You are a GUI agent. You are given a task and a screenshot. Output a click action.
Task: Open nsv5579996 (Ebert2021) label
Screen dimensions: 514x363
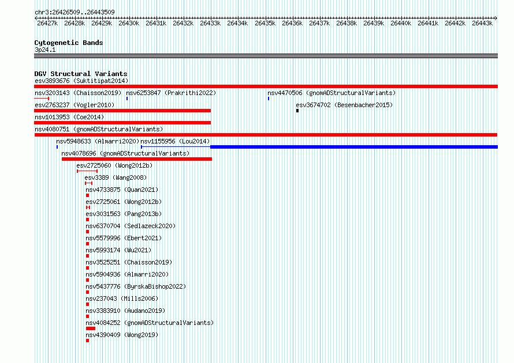(x=124, y=238)
